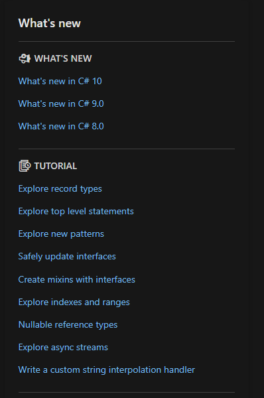Screen dimensions: 264x398
Task: Open Explore record types tutorial
Action: (60, 189)
